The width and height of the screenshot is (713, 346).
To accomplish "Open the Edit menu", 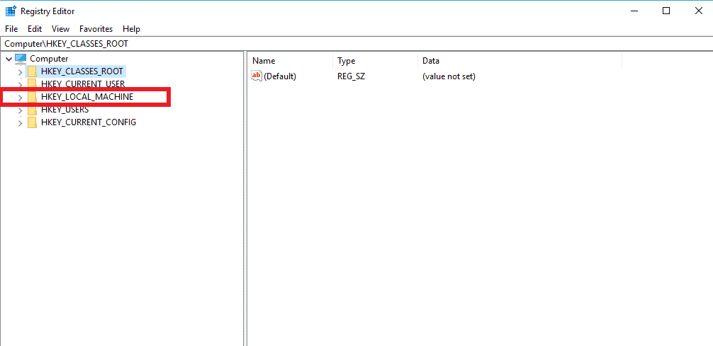I will [35, 28].
